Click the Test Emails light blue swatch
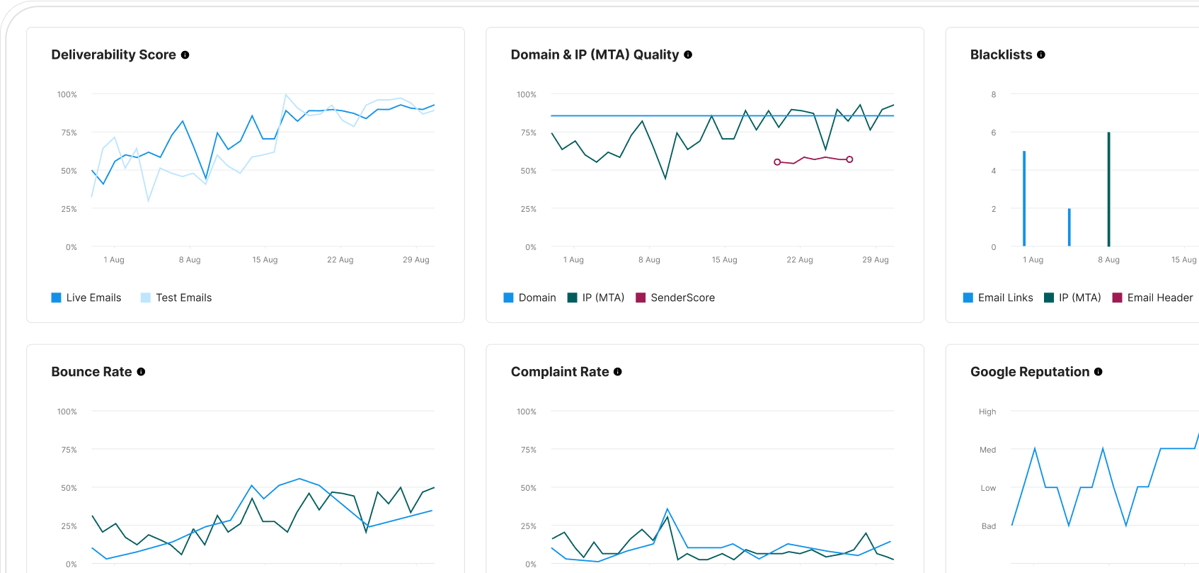 click(x=146, y=298)
